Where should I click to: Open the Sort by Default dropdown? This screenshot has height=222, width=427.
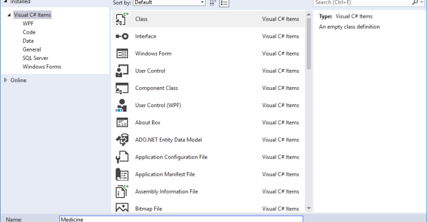[x=169, y=2]
